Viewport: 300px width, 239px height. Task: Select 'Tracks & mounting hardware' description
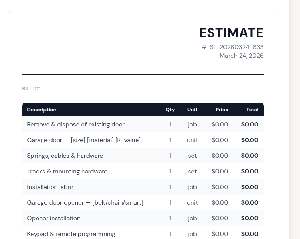pos(67,172)
